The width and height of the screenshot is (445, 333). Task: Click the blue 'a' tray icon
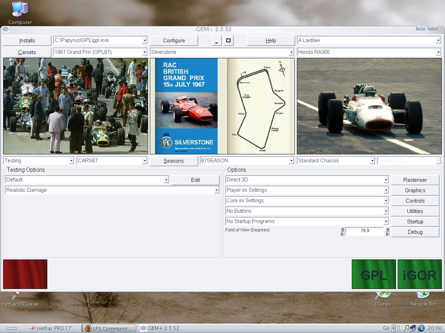click(x=421, y=328)
